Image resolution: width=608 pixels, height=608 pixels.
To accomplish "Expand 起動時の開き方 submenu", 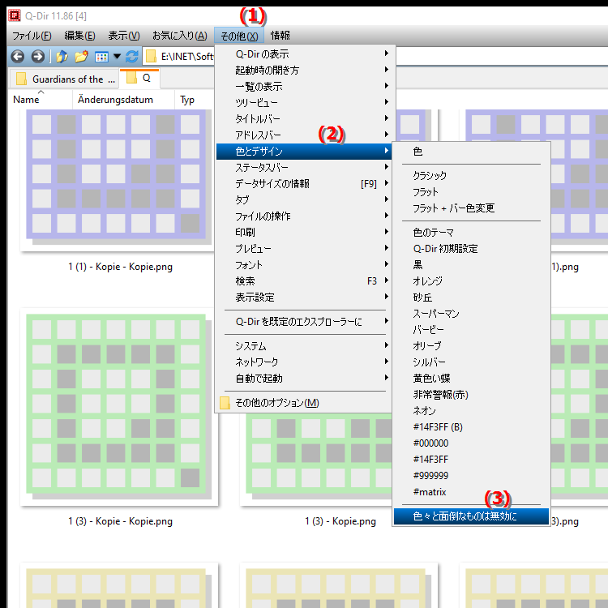I will click(304, 71).
